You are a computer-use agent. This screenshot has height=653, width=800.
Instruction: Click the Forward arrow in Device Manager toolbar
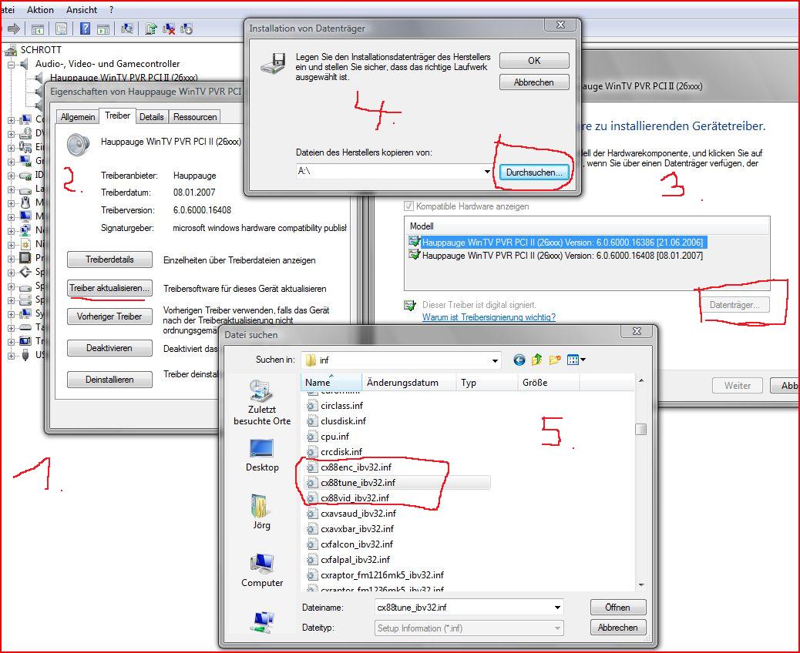tap(14, 29)
